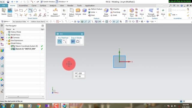This screenshot has height=108, width=192.
Task: Switch to the Render tab
Action: click(70, 6)
